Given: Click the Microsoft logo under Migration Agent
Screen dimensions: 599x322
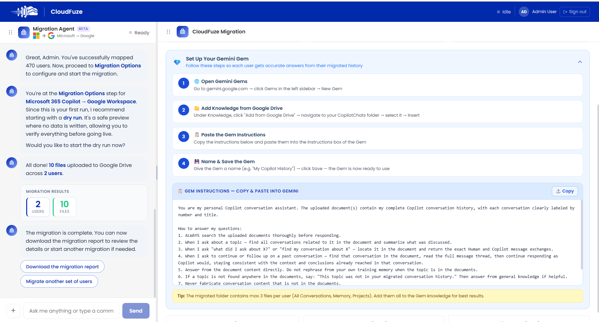Looking at the screenshot, I should coord(36,36).
